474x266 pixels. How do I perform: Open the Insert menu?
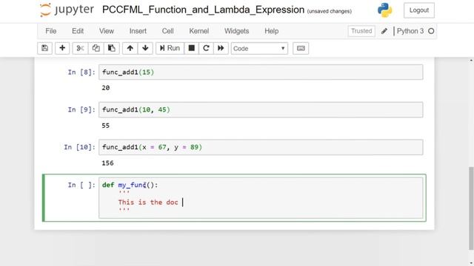(x=138, y=31)
